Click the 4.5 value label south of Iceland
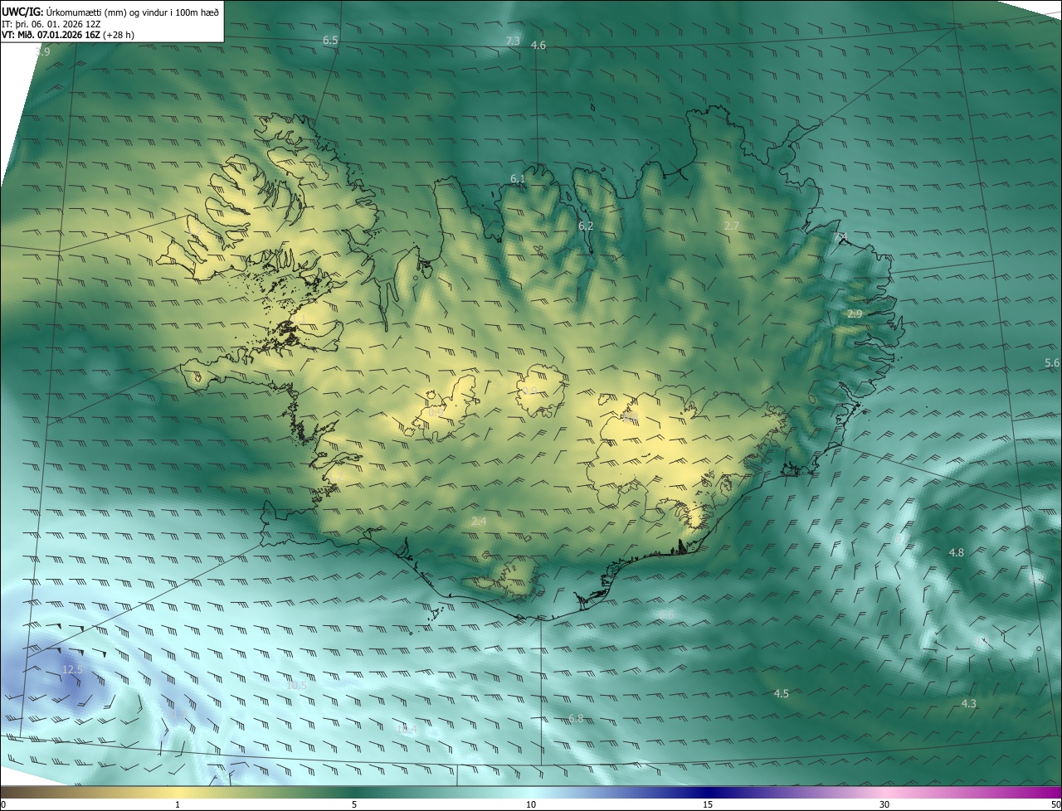The image size is (1062, 811). 781,694
